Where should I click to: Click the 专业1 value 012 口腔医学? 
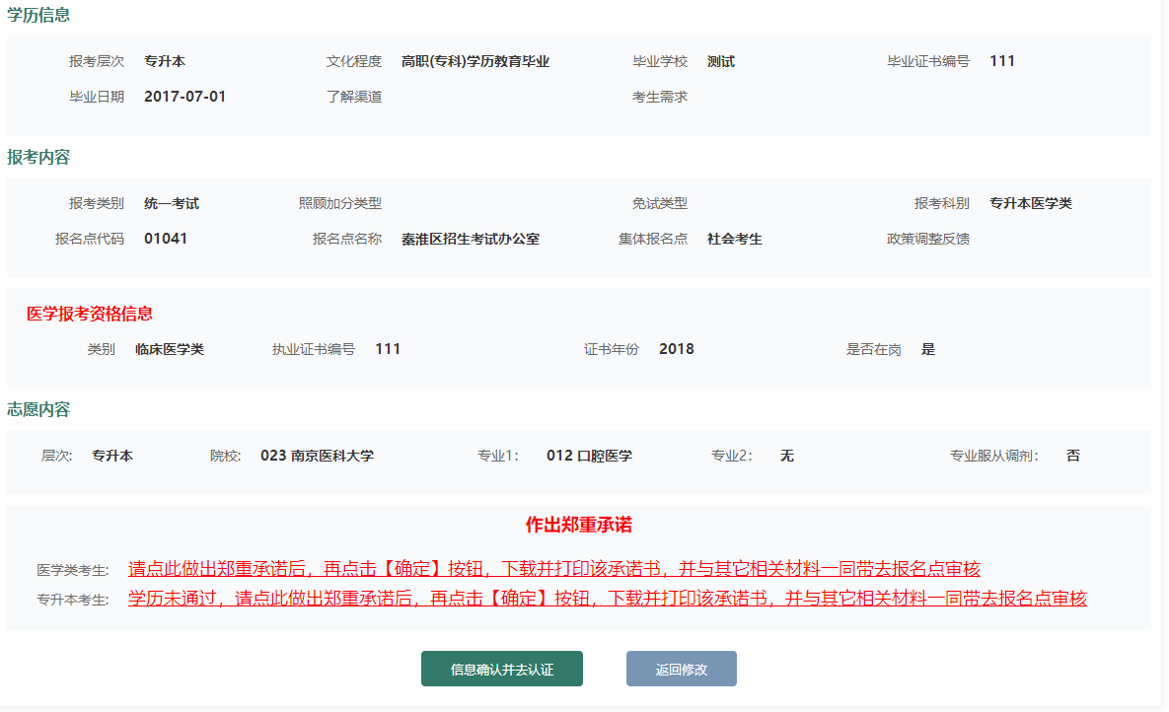[x=589, y=456]
